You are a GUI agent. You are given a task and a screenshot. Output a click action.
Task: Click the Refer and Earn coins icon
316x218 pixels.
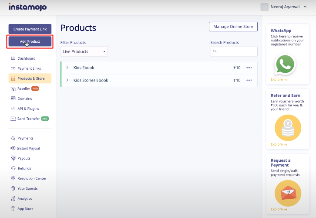tap(288, 127)
